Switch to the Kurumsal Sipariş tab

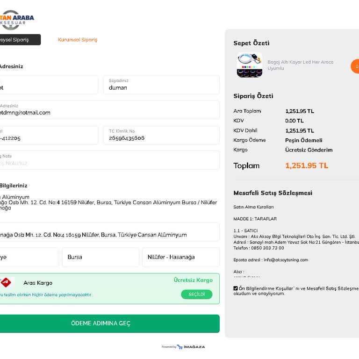78,40
